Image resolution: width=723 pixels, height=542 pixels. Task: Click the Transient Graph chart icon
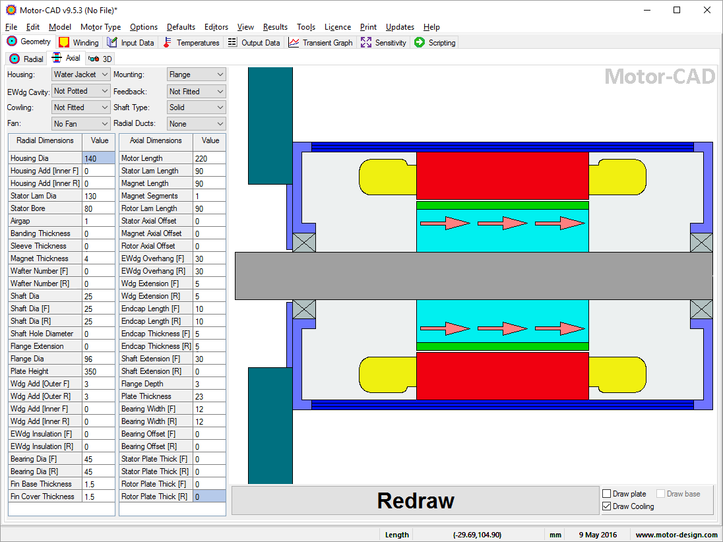click(x=294, y=42)
